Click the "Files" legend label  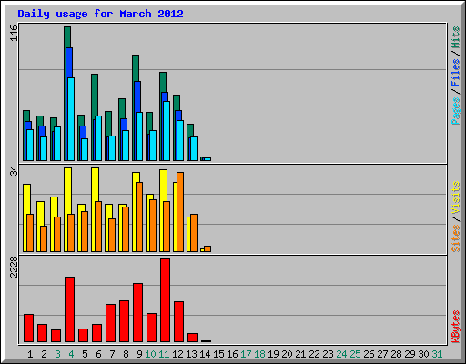pos(455,73)
